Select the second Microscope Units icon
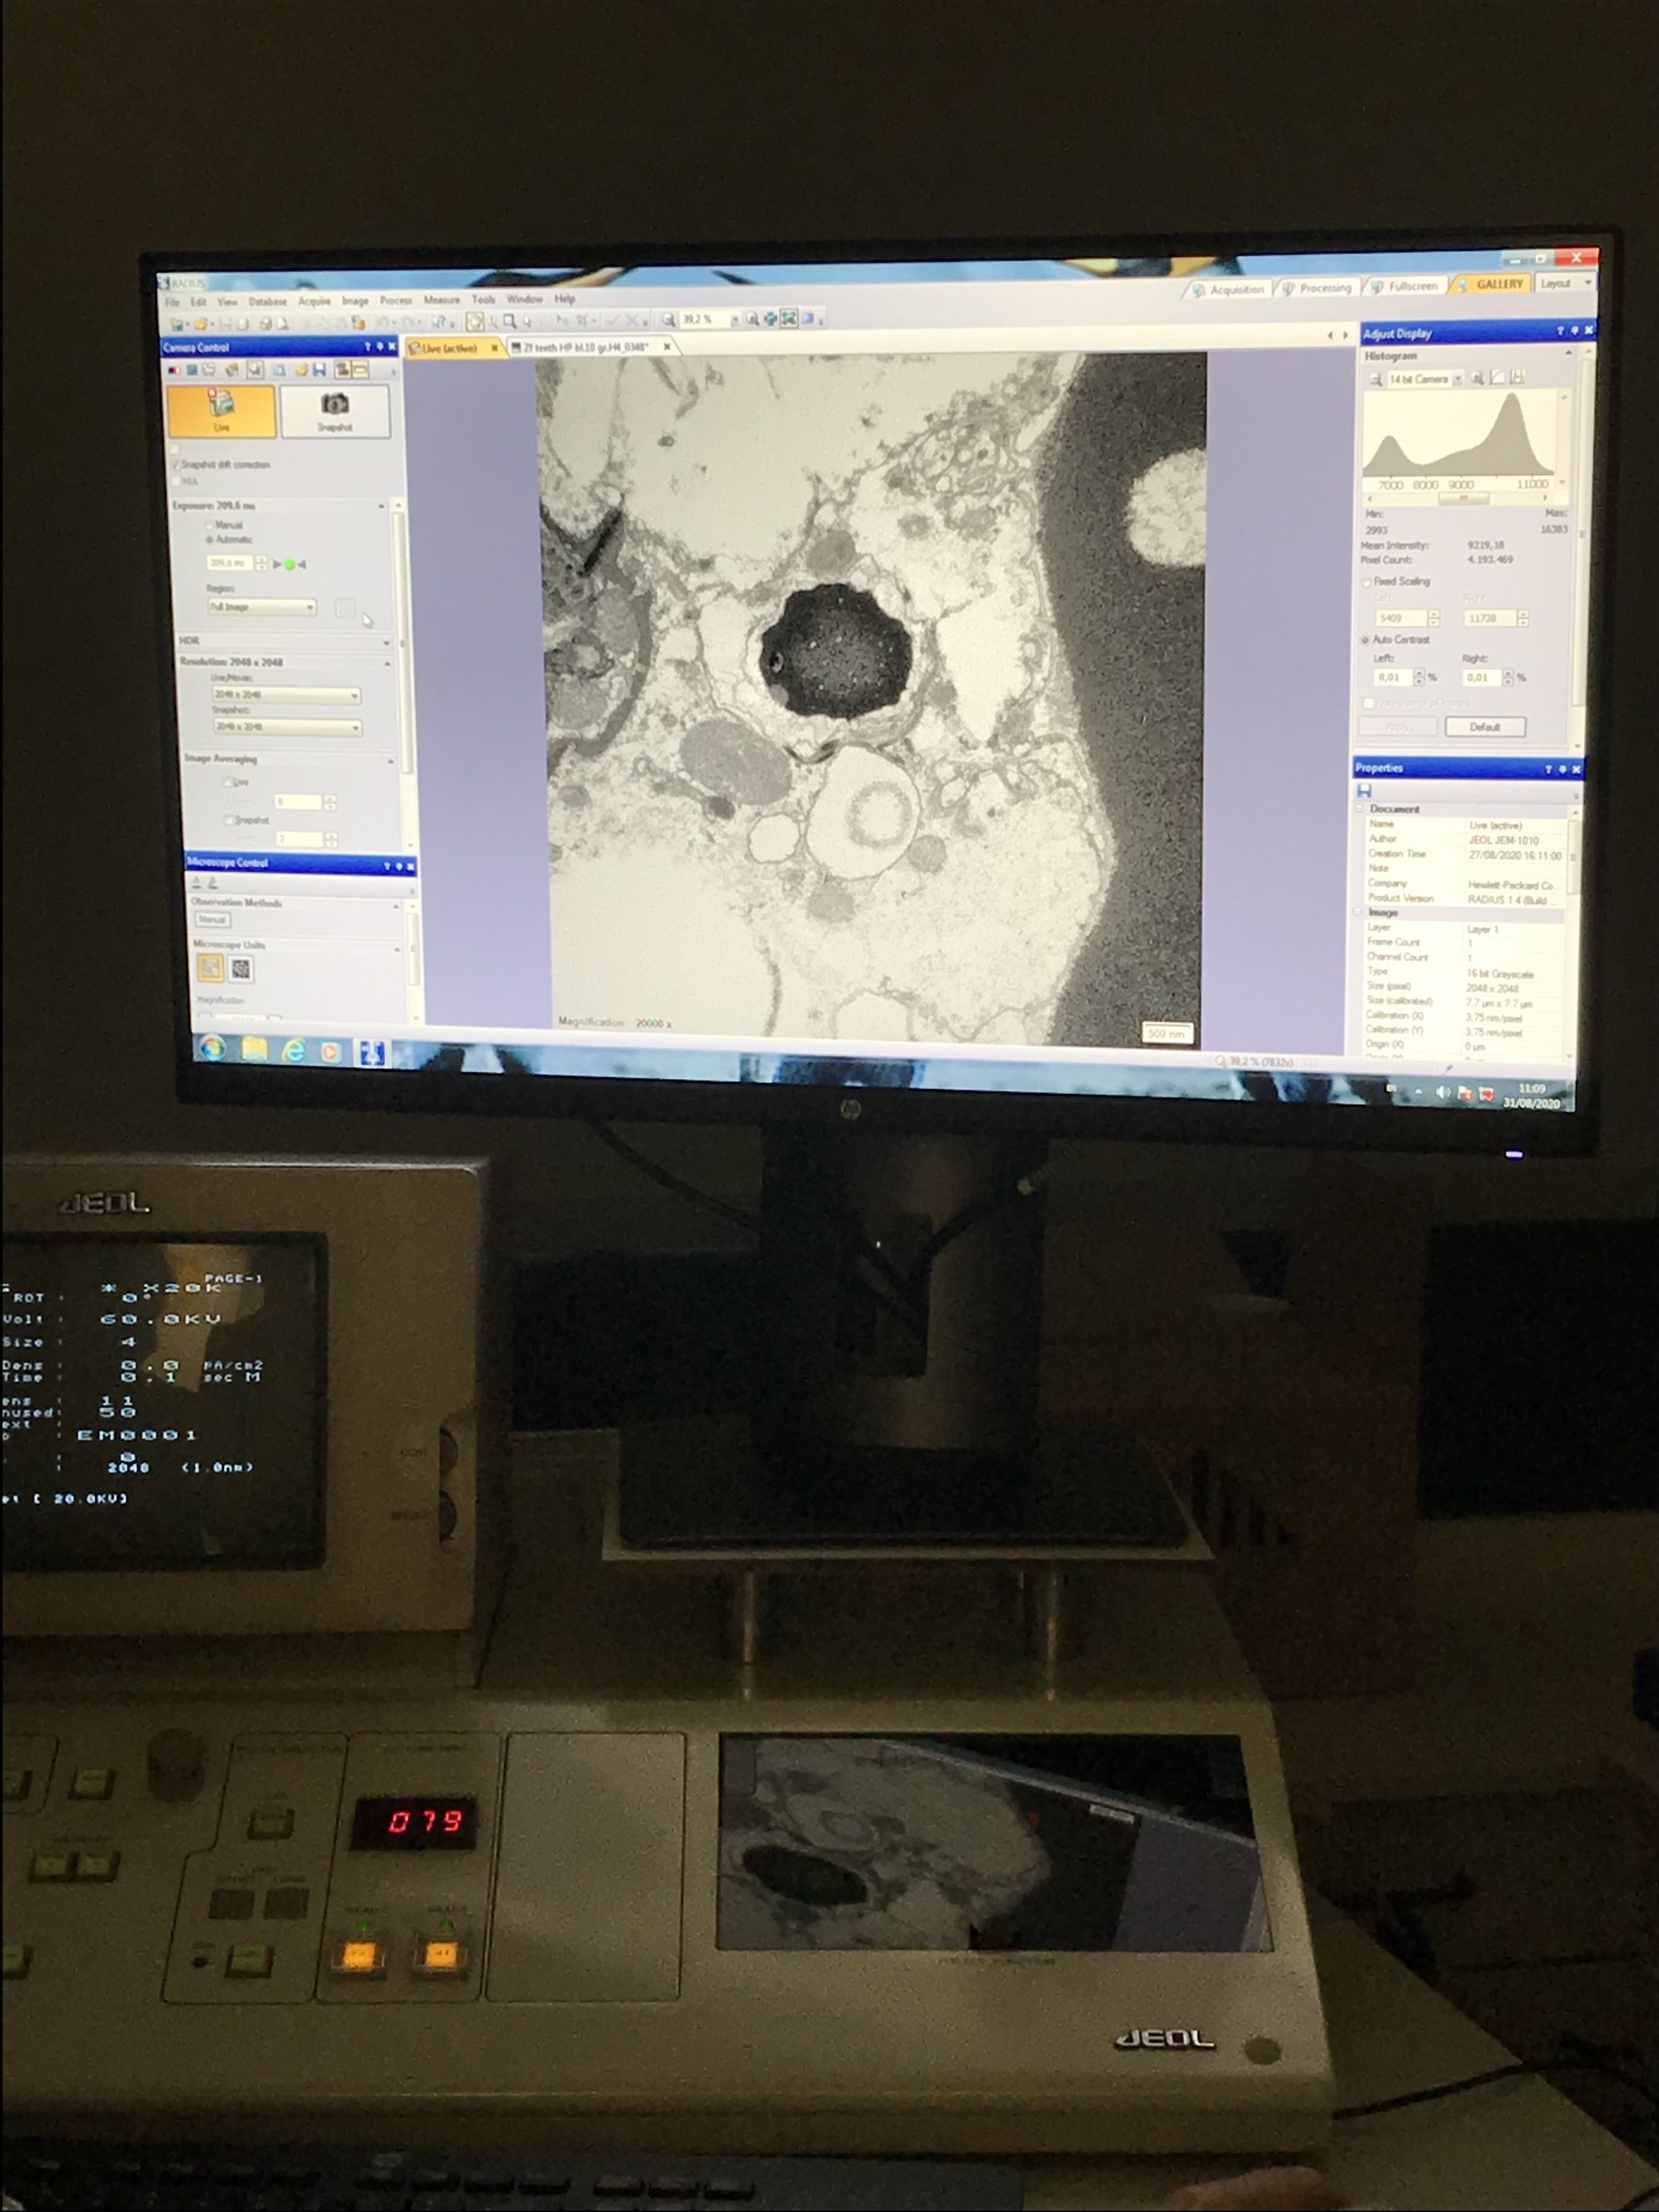The image size is (1659, 2212). 241,968
